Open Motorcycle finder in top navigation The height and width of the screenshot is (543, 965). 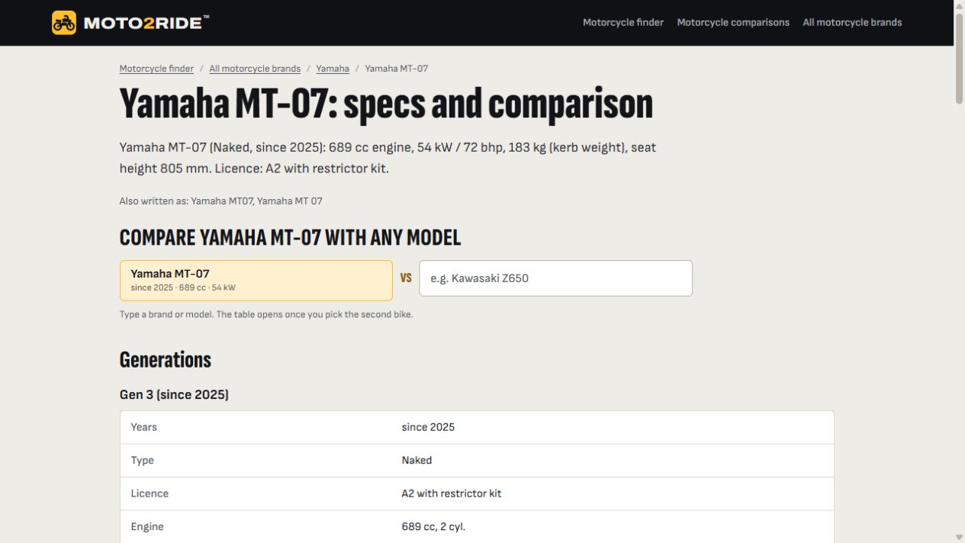pyautogui.click(x=623, y=23)
